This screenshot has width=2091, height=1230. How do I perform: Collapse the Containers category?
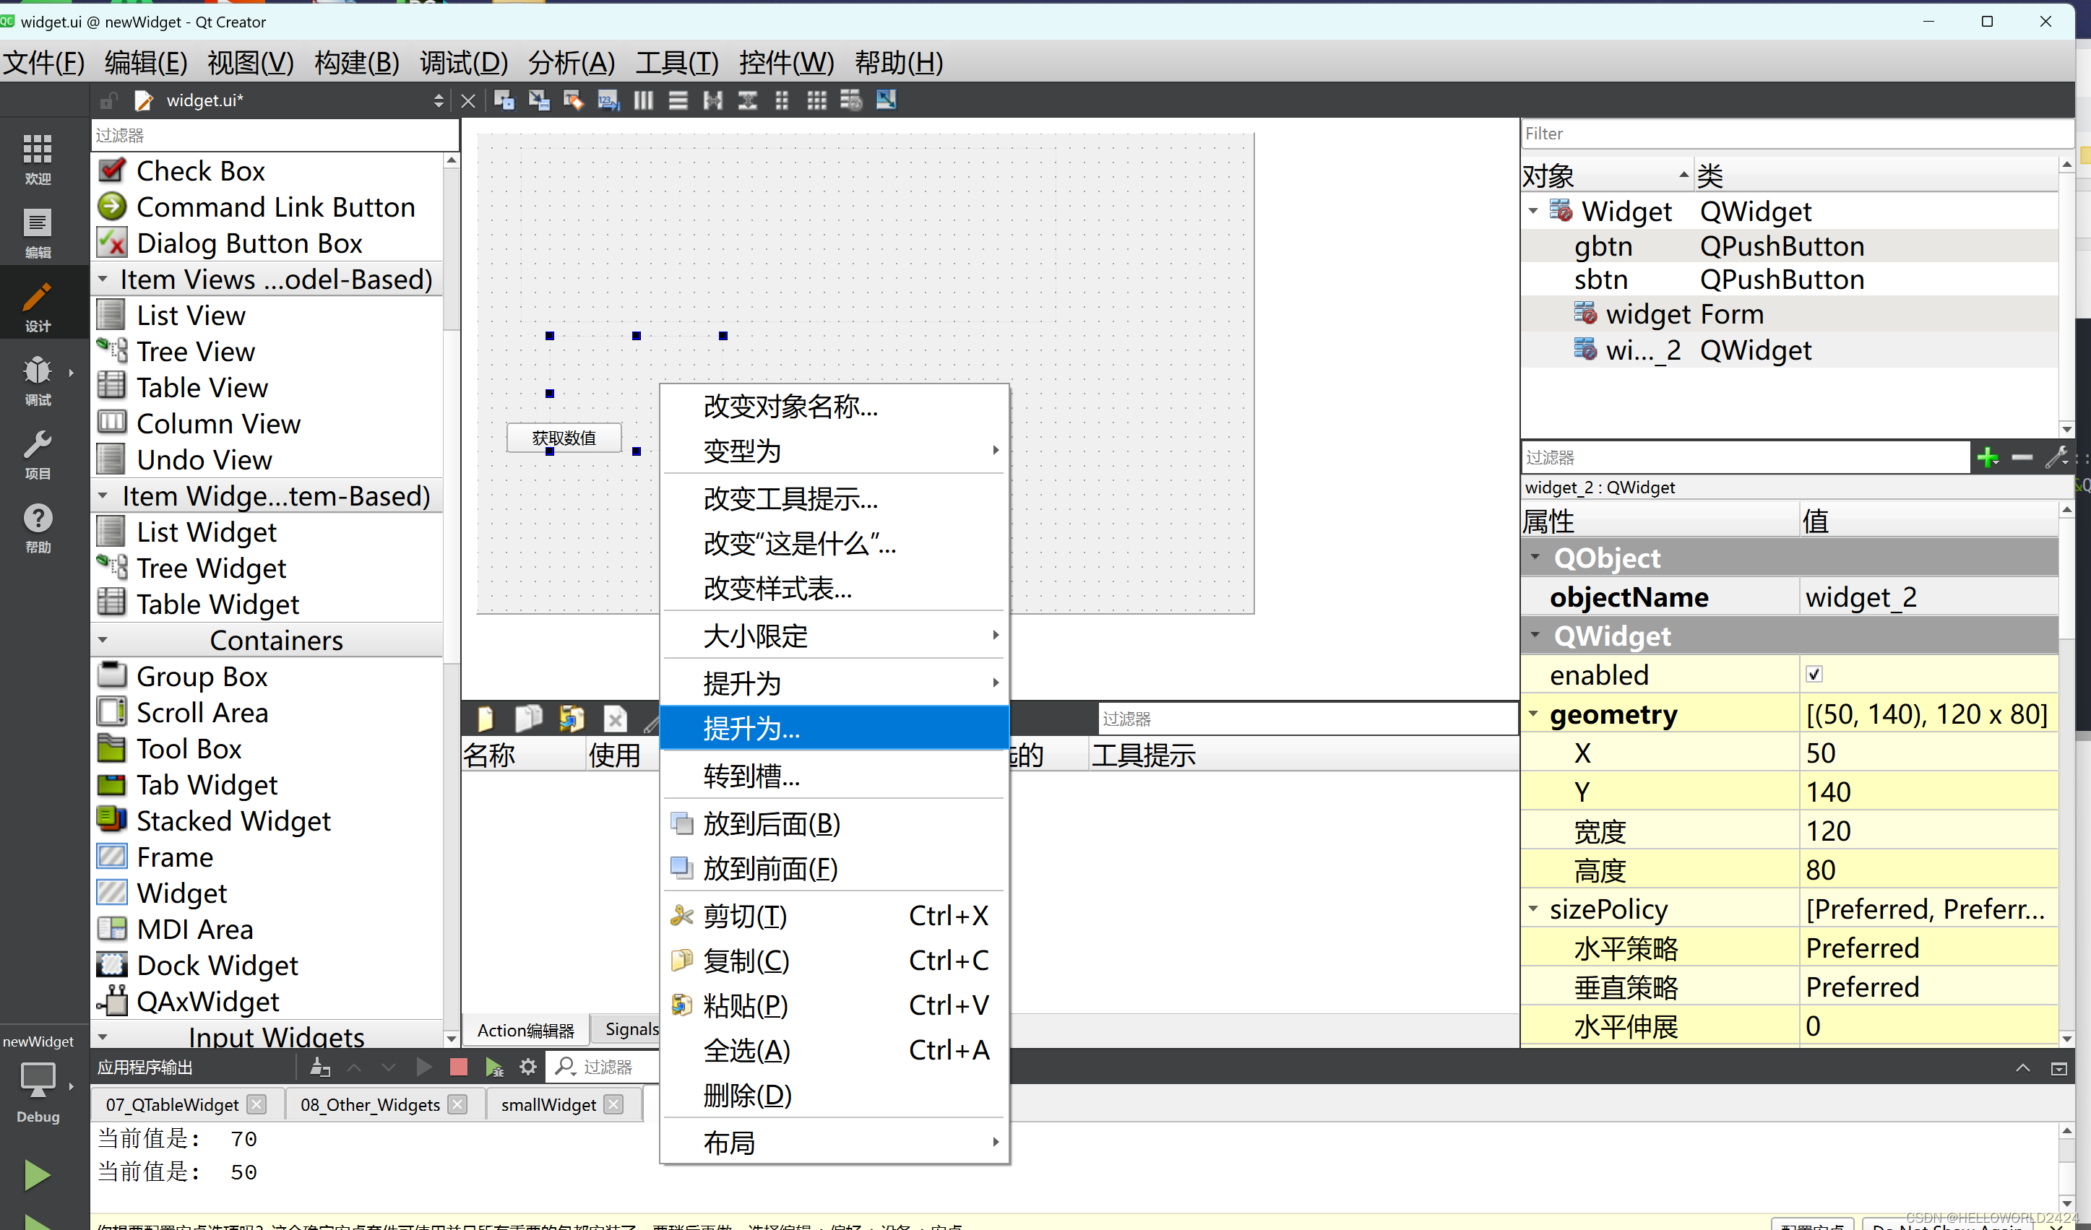(x=102, y=639)
